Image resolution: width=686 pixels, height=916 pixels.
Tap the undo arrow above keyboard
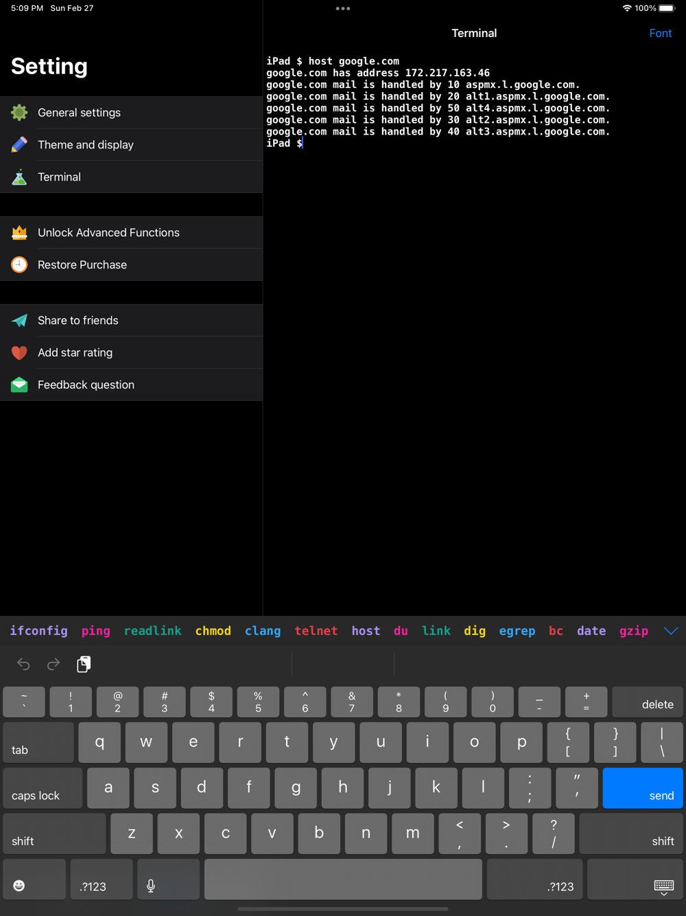(x=23, y=664)
